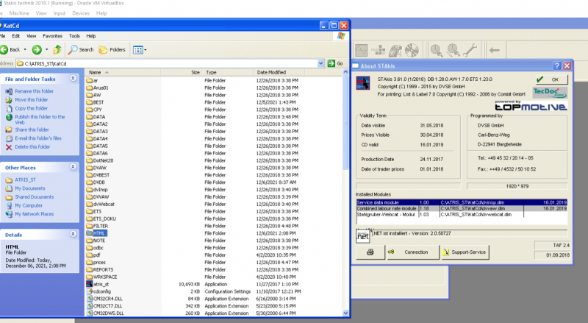The height and width of the screenshot is (323, 588).
Task: Click the Back arrow in KatCd toolbar
Action: point(4,49)
